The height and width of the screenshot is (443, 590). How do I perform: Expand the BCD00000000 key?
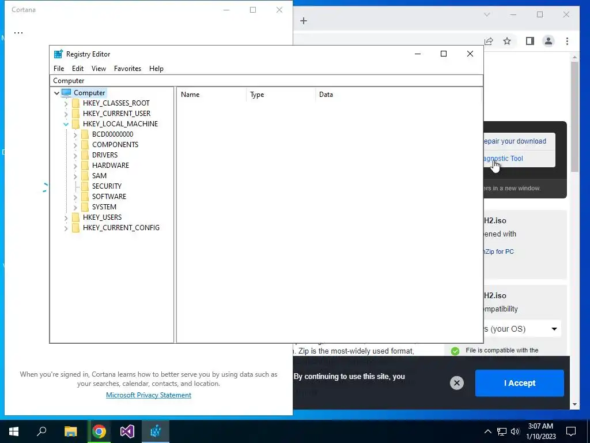pyautogui.click(x=75, y=134)
